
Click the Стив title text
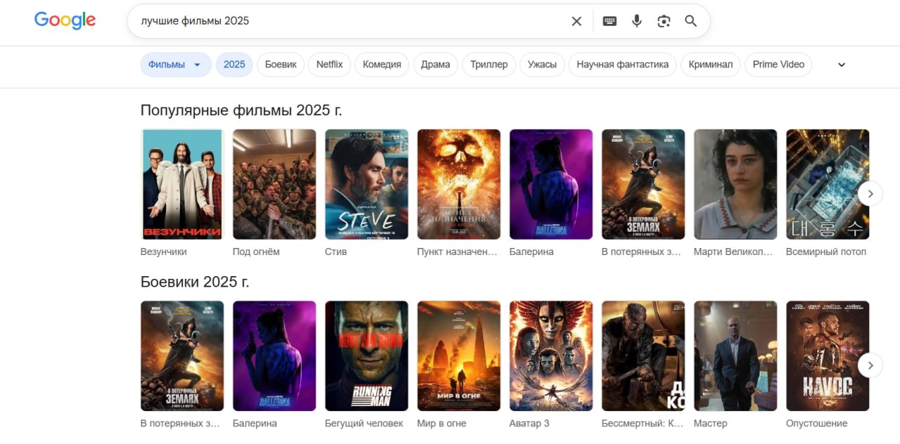(x=335, y=252)
